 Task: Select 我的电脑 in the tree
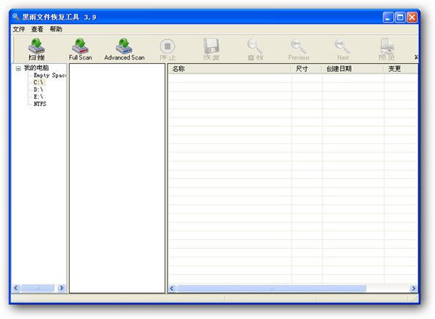pyautogui.click(x=36, y=67)
